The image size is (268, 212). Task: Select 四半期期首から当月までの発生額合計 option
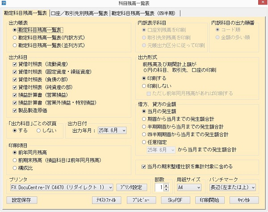pyautogui.click(x=144, y=135)
